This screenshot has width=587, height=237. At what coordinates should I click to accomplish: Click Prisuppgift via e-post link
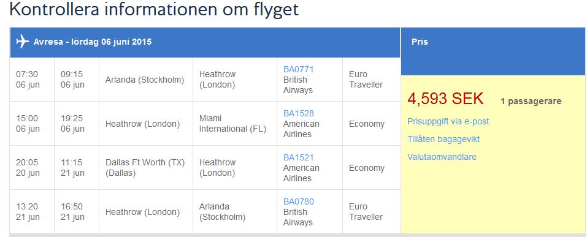point(448,121)
